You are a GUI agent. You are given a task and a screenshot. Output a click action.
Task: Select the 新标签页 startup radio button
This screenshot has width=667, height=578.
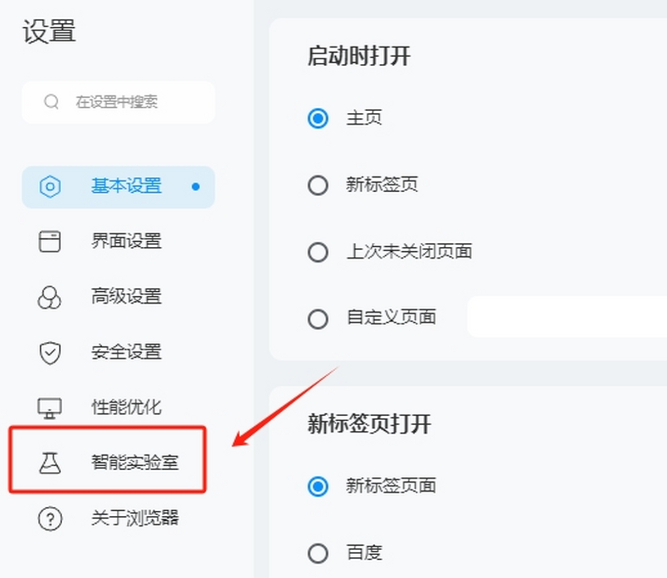pyautogui.click(x=318, y=185)
